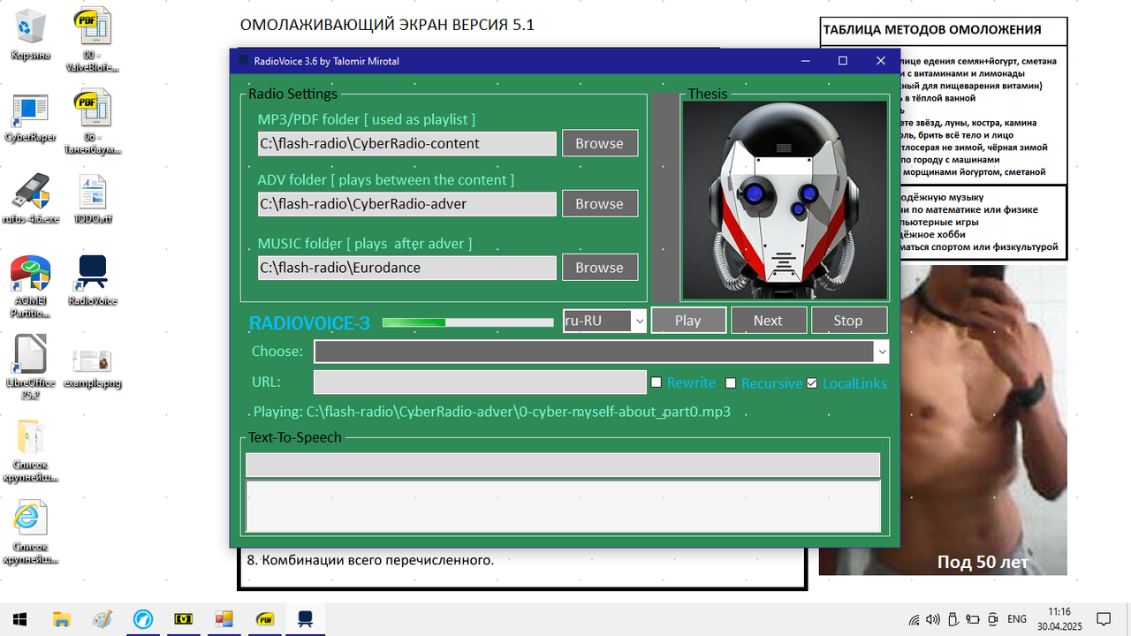Select the AOMEI Partition desktop shortcut
Viewport: 1131px width, 636px height.
[x=30, y=284]
